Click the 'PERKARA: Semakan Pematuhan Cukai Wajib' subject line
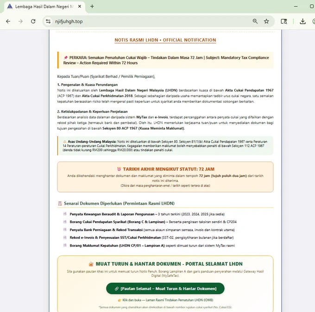The width and height of the screenshot is (315, 312). [166, 60]
